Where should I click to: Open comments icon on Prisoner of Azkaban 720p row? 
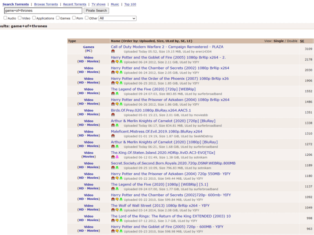tap(117, 178)
